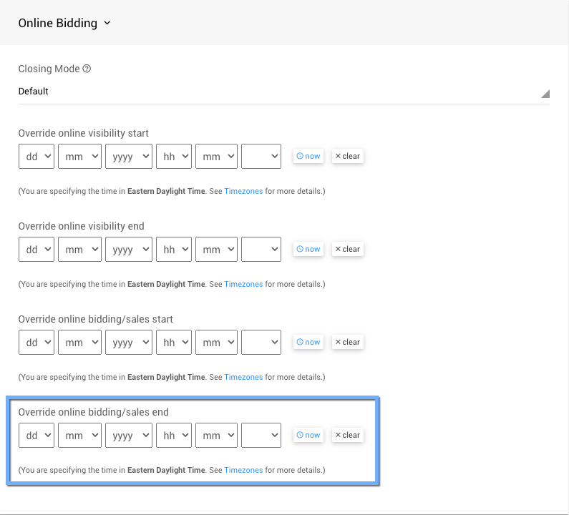
Task: Clear the online visibility start date
Action: tap(348, 156)
